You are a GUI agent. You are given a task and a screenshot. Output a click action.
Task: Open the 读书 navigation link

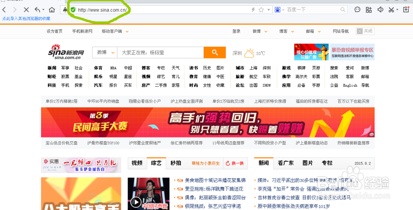[193, 68]
